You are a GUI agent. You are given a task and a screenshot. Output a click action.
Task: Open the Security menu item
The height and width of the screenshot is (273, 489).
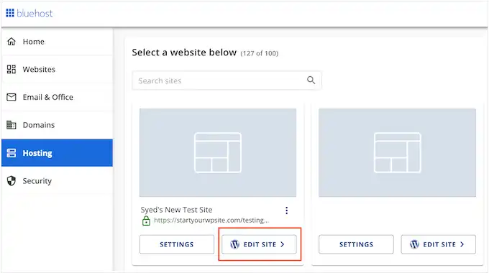pyautogui.click(x=57, y=181)
